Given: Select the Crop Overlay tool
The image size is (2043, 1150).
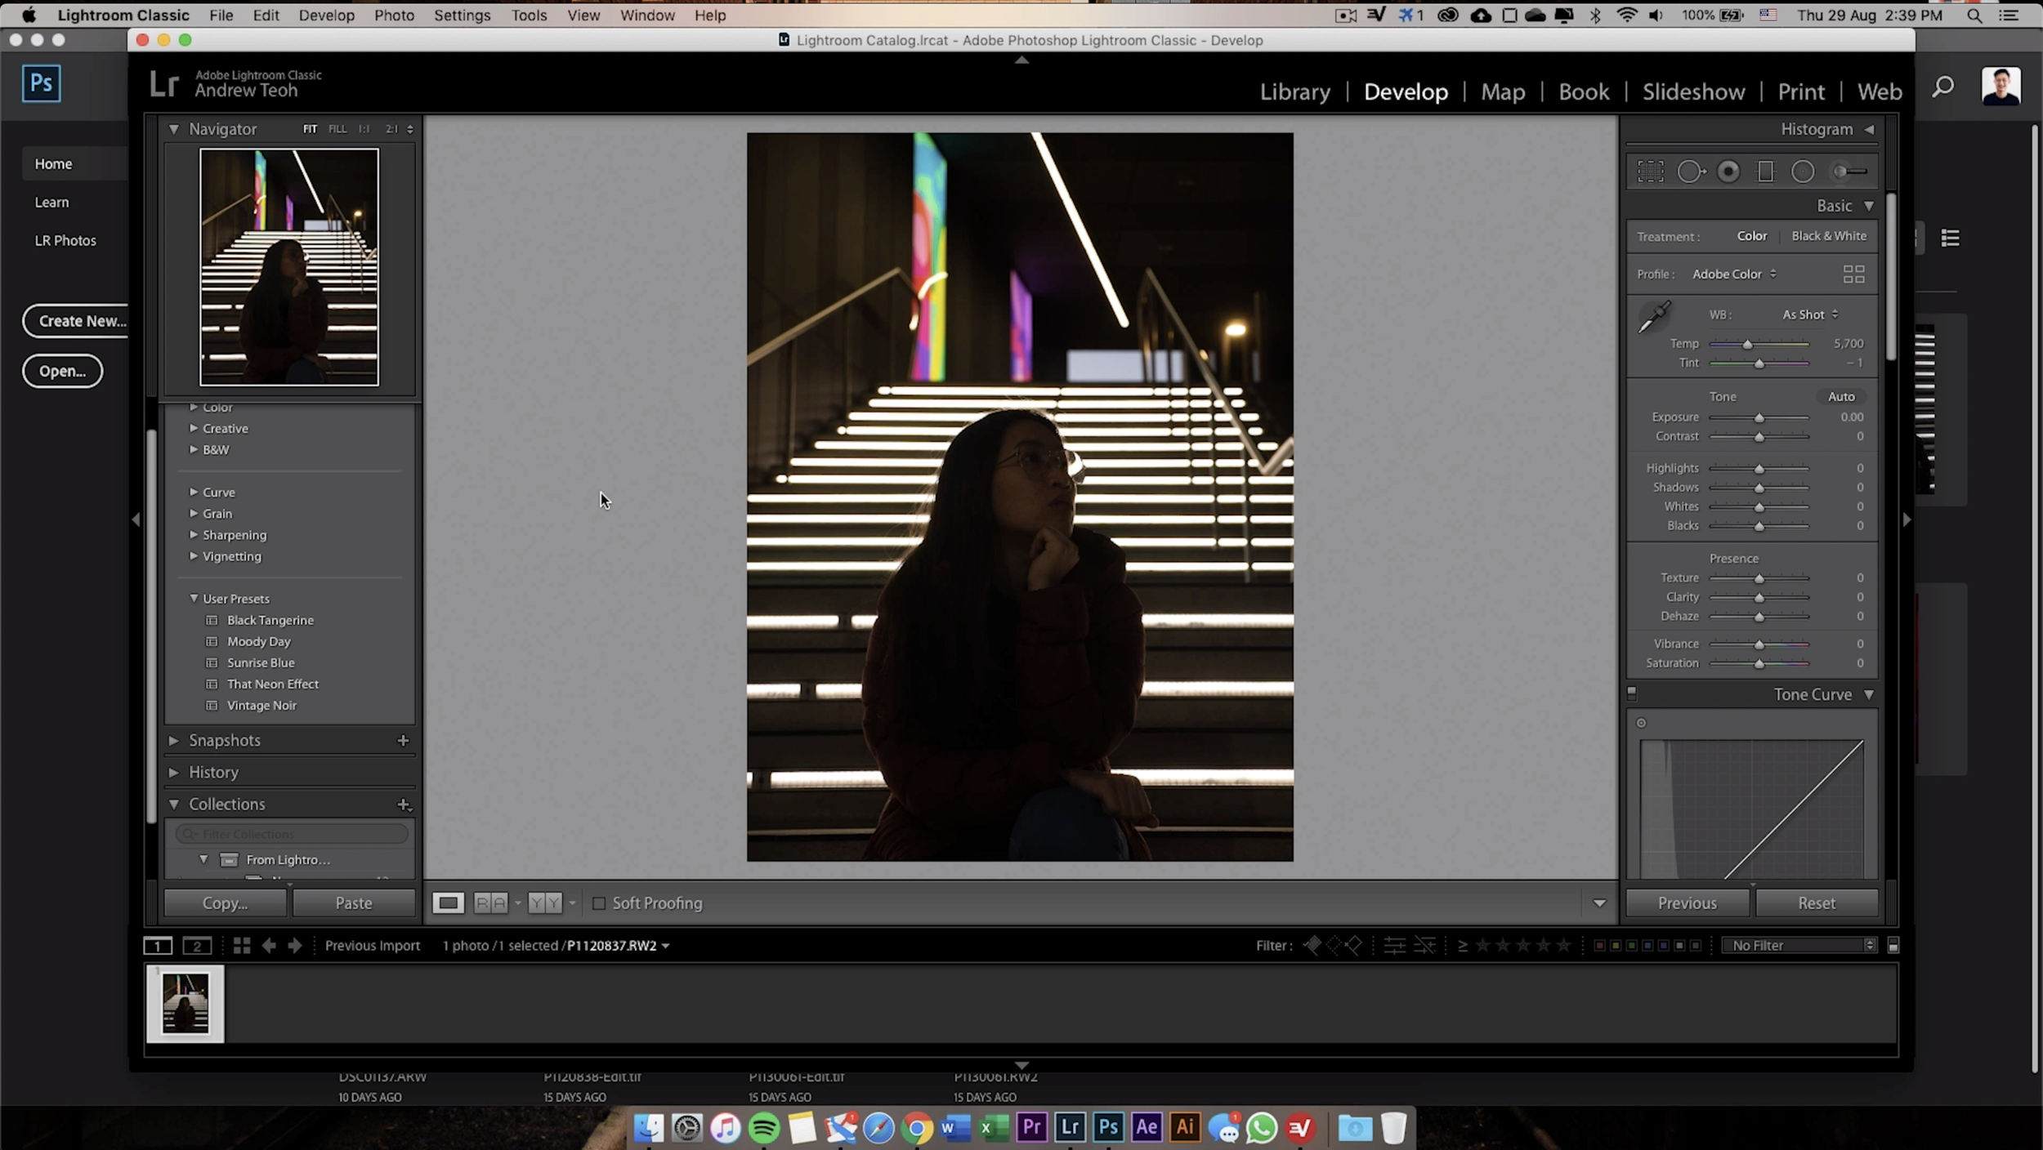Looking at the screenshot, I should pos(1649,170).
